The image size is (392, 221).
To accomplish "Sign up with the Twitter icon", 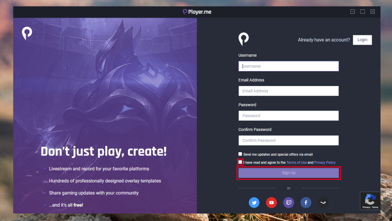I will [254, 202].
